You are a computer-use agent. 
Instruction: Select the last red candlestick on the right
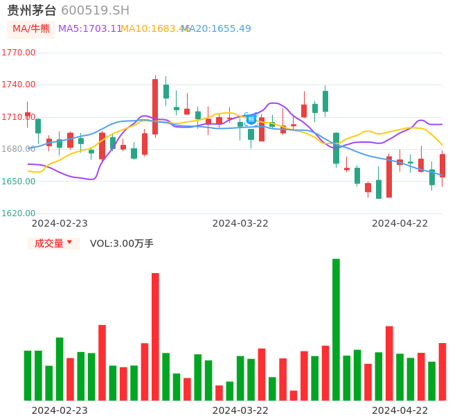[x=442, y=166]
